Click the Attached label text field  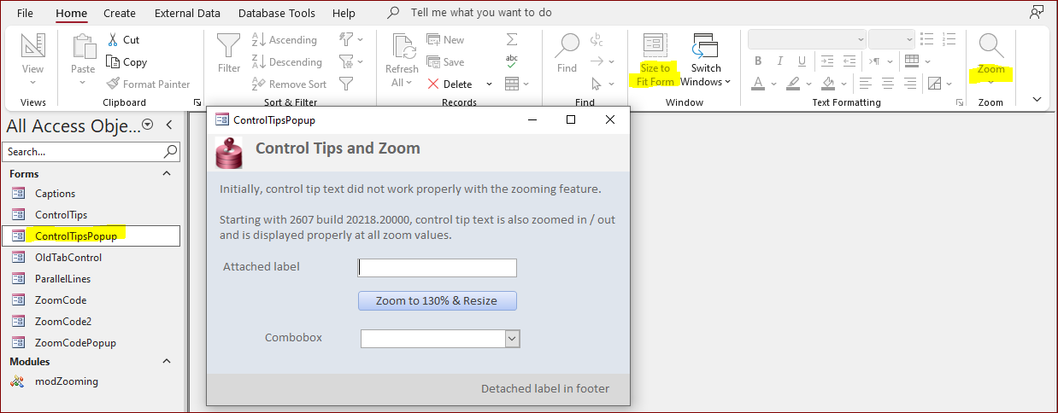(x=437, y=267)
